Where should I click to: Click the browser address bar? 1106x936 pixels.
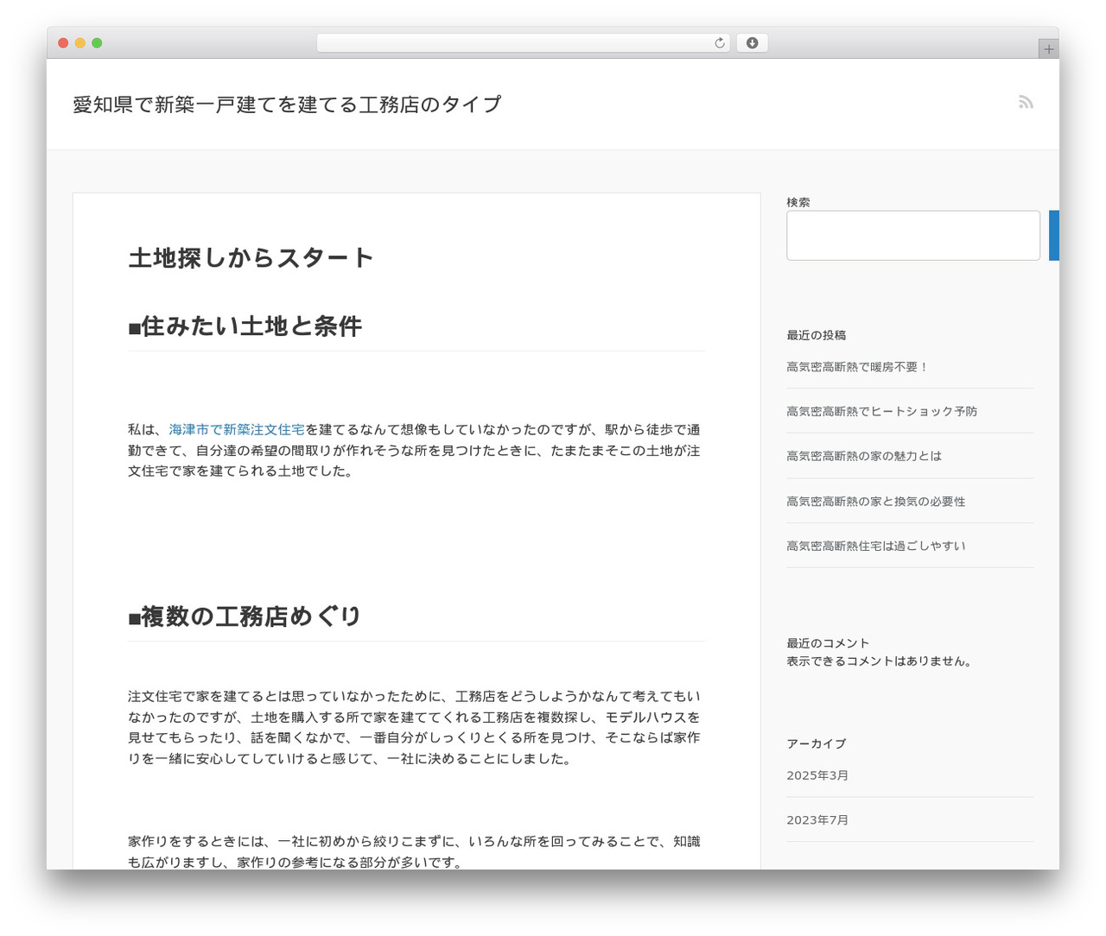[523, 43]
